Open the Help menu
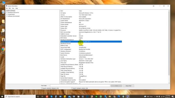Image resolution: width=175 pixels, height=98 pixels. point(16,8)
